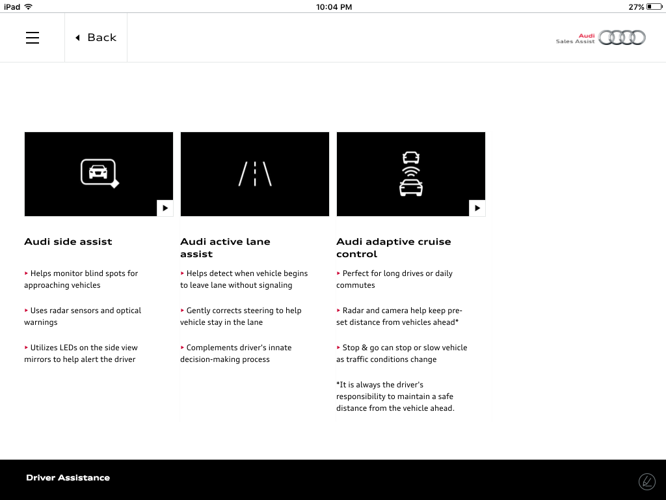The height and width of the screenshot is (500, 666).
Task: Play the Audi side assist video
Action: (x=165, y=208)
